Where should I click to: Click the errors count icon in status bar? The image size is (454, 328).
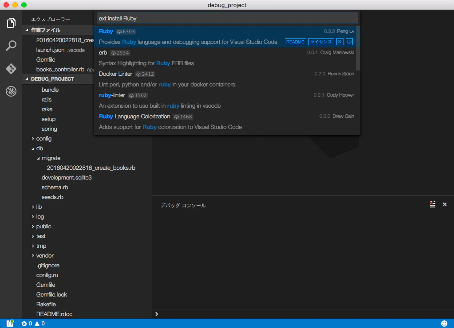tap(24, 324)
